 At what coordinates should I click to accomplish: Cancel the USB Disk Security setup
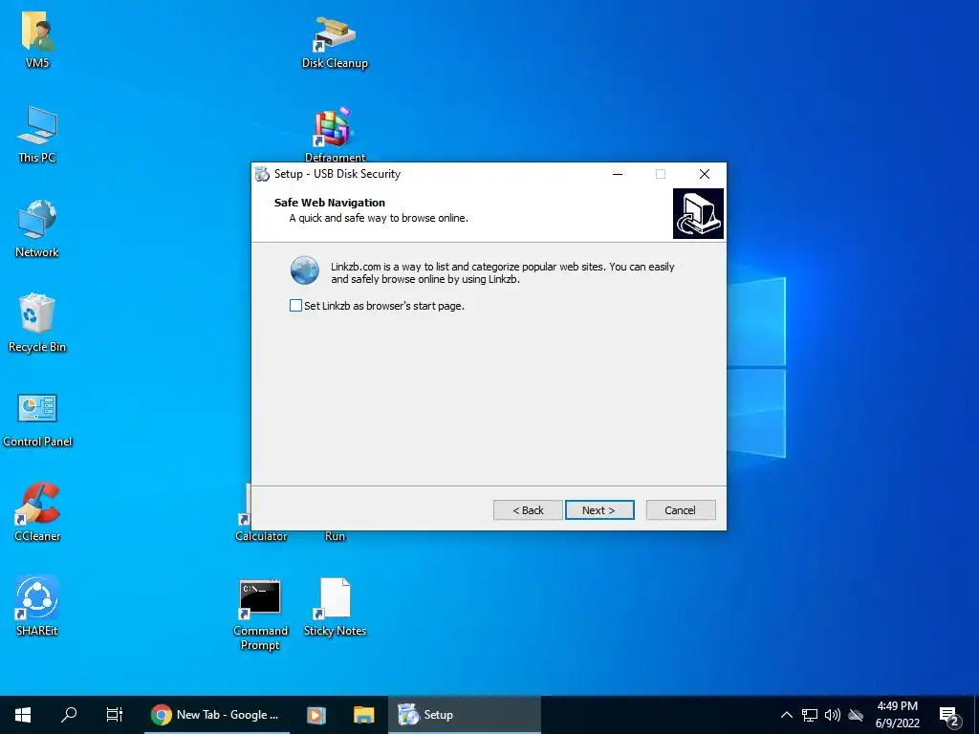[x=681, y=510]
